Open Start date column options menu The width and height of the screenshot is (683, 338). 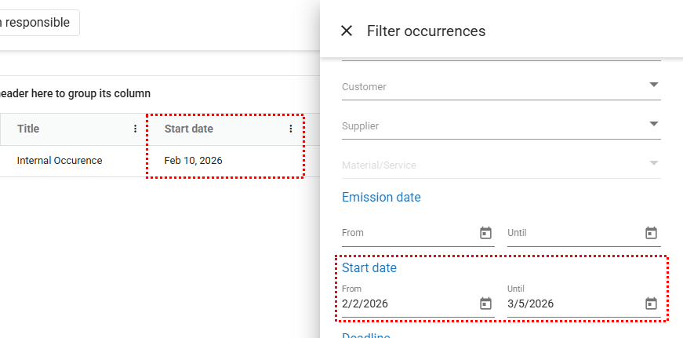click(291, 129)
